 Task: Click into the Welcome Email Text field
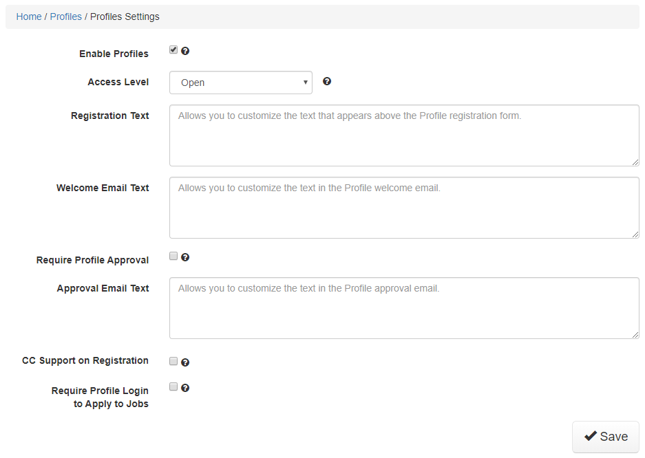point(404,208)
